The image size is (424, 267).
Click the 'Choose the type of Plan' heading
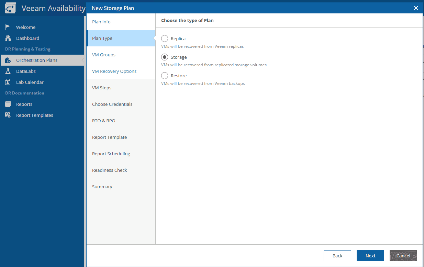pyautogui.click(x=187, y=21)
